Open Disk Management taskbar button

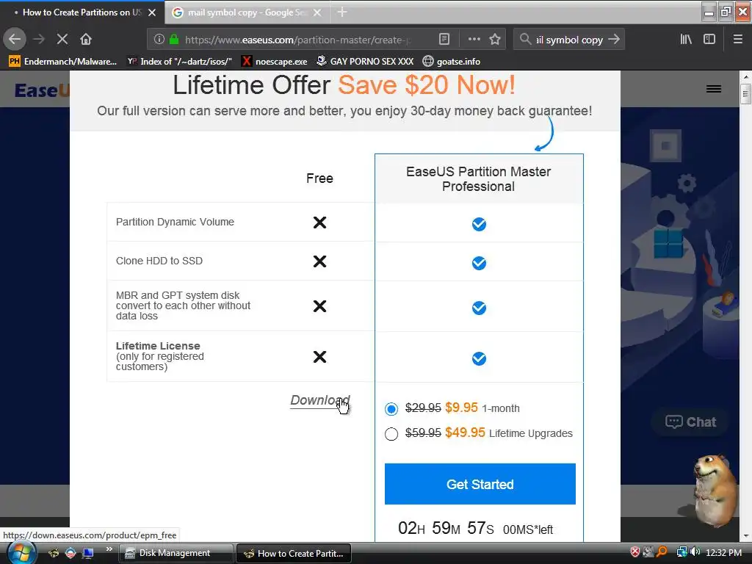tap(176, 553)
